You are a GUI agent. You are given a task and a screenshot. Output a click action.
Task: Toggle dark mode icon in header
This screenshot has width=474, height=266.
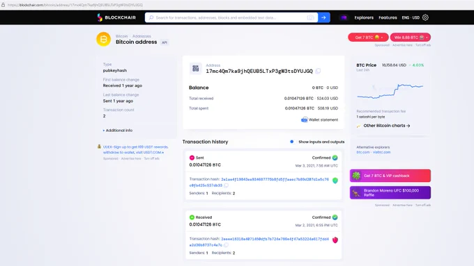click(344, 17)
